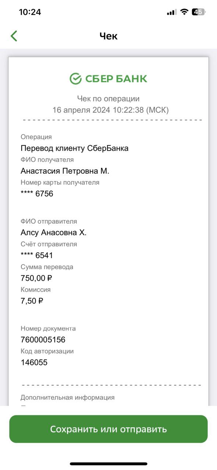The width and height of the screenshot is (217, 470).
Task: Tap recipient card number **** 6756
Action: pyautogui.click(x=37, y=194)
